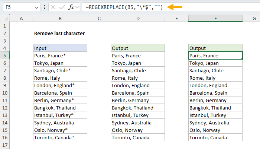Select cell 'Berlin, Germany*'
This screenshot has height=149, width=260.
[x=60, y=101]
